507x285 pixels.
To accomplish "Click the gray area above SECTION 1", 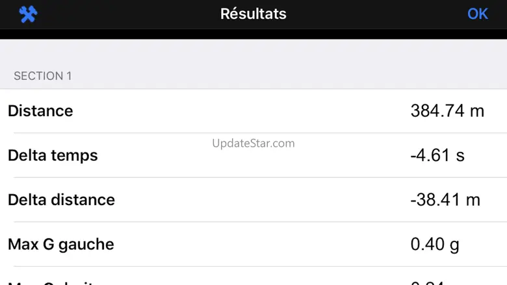I will (253, 52).
